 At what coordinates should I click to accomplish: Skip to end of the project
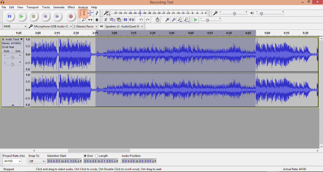57,16
